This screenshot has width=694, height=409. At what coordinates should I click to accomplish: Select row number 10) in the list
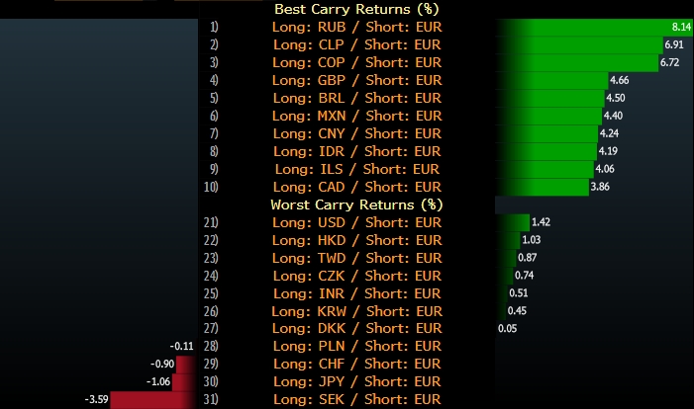pyautogui.click(x=212, y=187)
